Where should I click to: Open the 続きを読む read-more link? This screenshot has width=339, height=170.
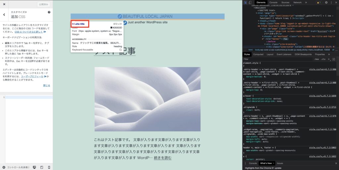[x=163, y=158]
